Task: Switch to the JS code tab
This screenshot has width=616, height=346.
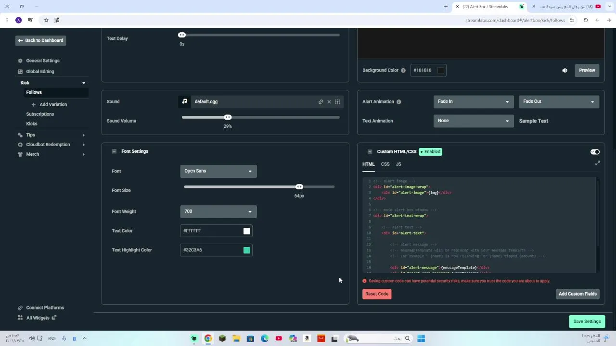Action: [398, 164]
